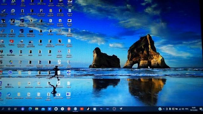
Task: Click the globe icon left of tray chevron
Action: 160,109
